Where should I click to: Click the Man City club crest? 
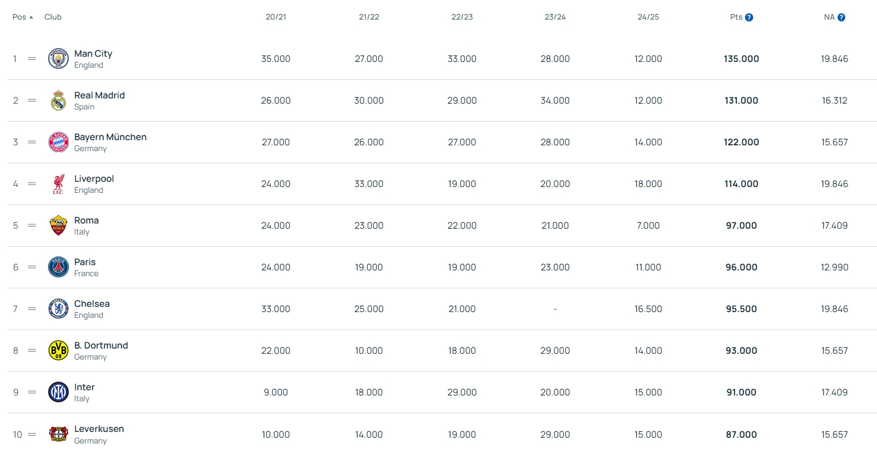click(58, 59)
